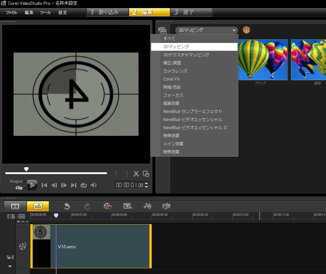Open the 設定 menu

coord(63,12)
